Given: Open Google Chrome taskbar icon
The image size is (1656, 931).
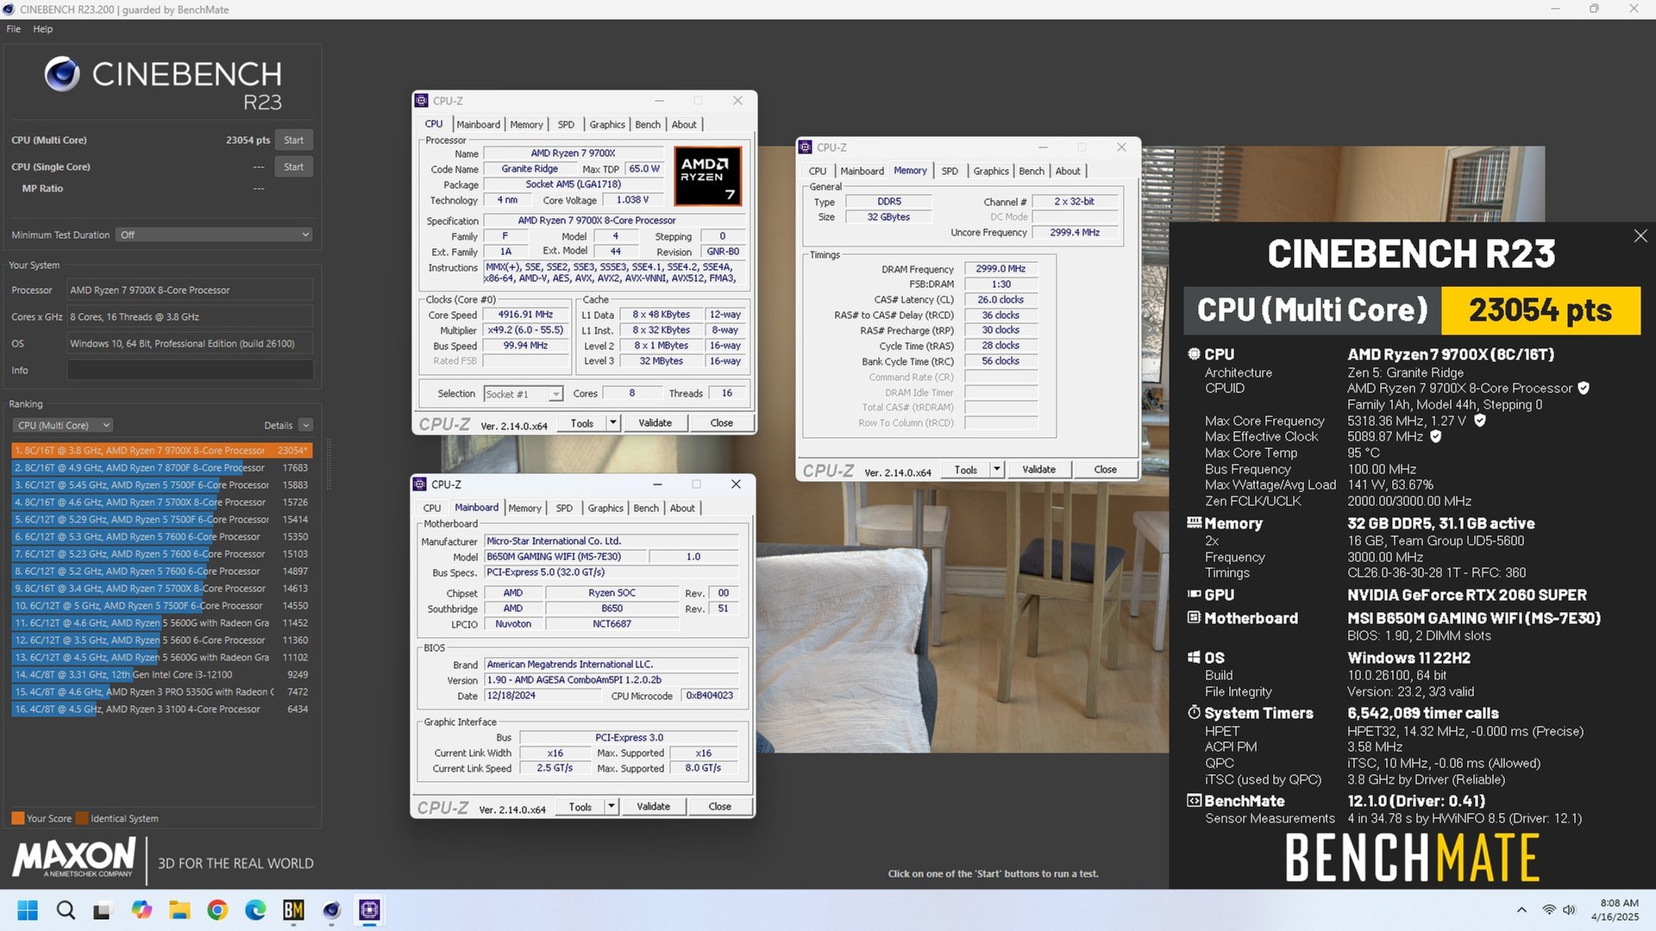Looking at the screenshot, I should pyautogui.click(x=217, y=910).
